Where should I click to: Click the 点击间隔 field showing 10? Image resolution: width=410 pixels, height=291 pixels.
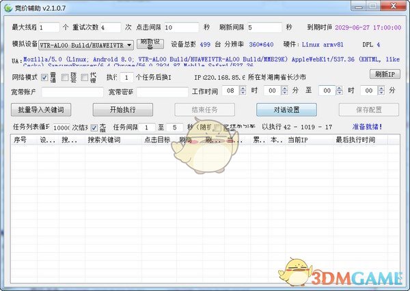pos(182,27)
